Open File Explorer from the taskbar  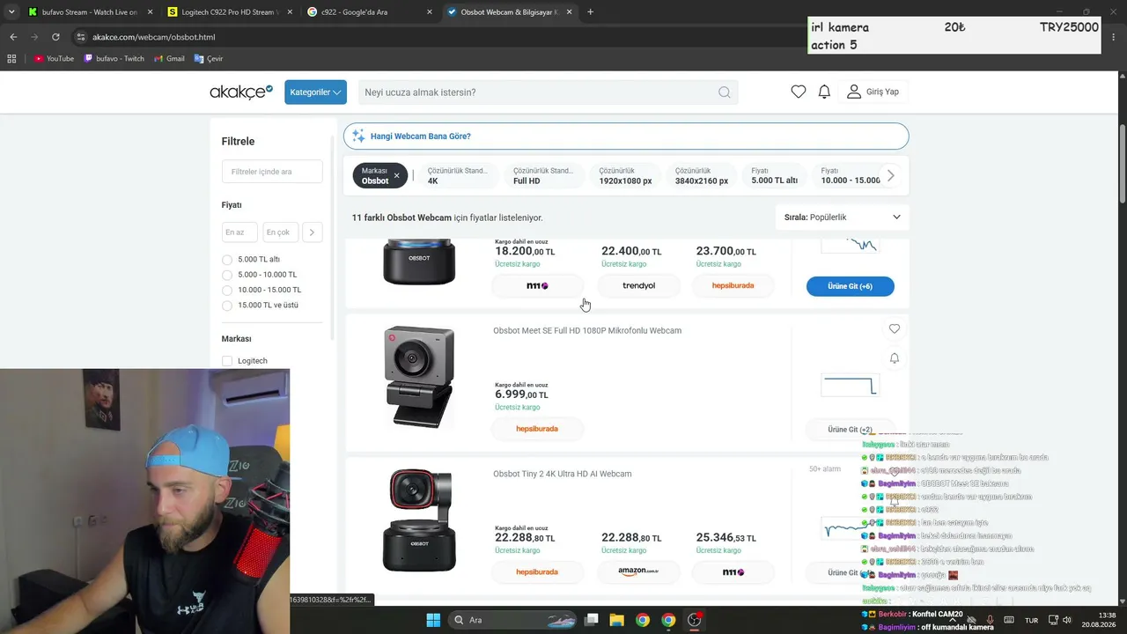[617, 620]
